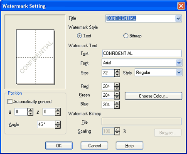Viewport: 187px width, 154px height.
Task: Open the Font dropdown list
Action: coord(179,63)
